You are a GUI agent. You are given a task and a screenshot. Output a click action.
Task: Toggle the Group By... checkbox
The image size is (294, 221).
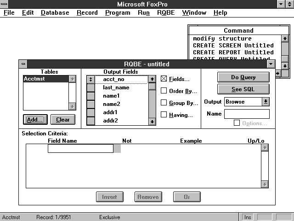point(164,103)
